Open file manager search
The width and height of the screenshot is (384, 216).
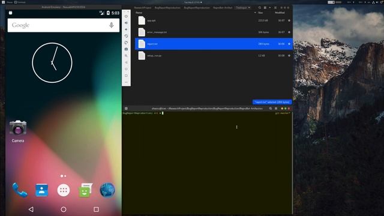pos(260,8)
